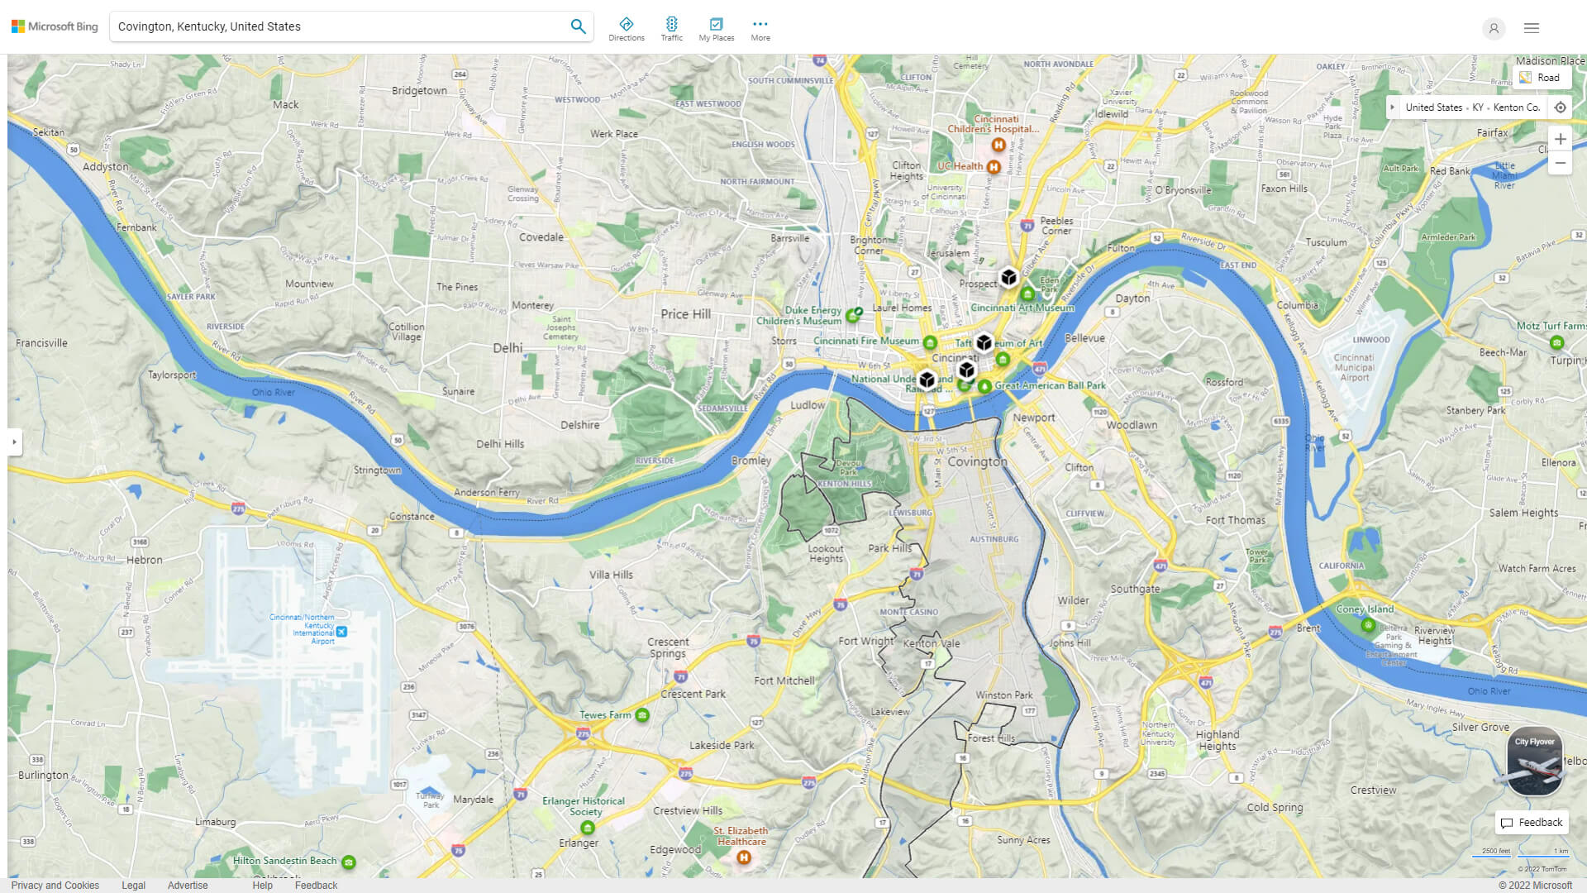Open the City Flyover preview thumbnail
The height and width of the screenshot is (893, 1587).
tap(1533, 761)
